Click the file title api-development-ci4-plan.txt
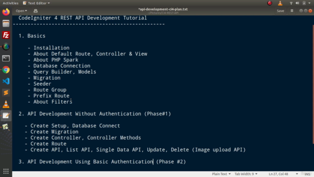The image size is (314, 177). (x=163, y=9)
